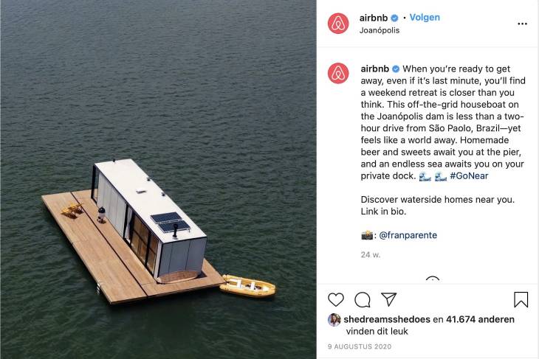This screenshot has height=359, width=539.
Task: Click the houseboat photo
Action: tap(158, 180)
